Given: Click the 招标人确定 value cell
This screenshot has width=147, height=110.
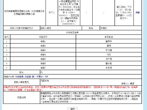Looking at the screenshot, I should tap(61, 28).
